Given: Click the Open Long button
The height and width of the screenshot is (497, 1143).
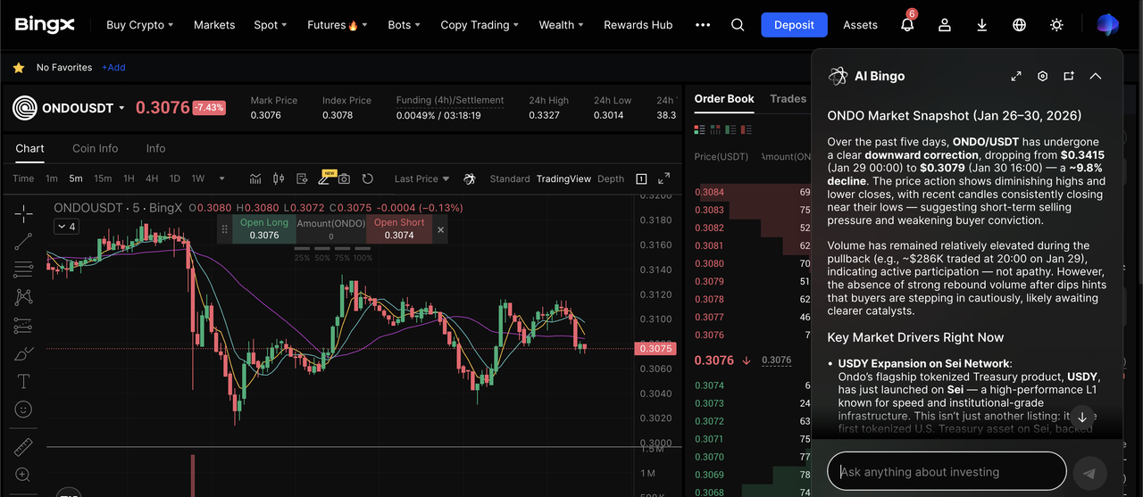Looking at the screenshot, I should point(264,229).
